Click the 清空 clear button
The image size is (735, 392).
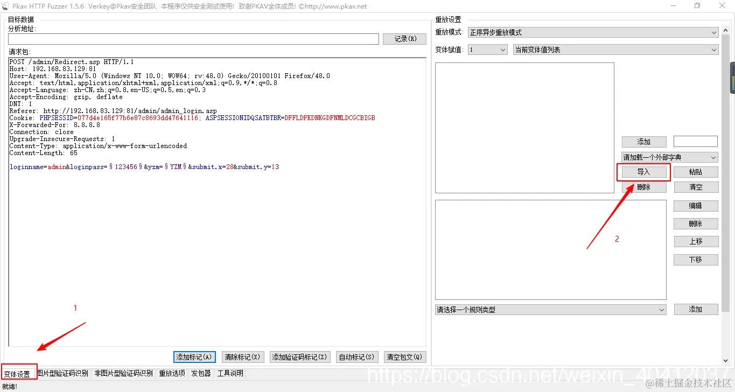click(696, 187)
